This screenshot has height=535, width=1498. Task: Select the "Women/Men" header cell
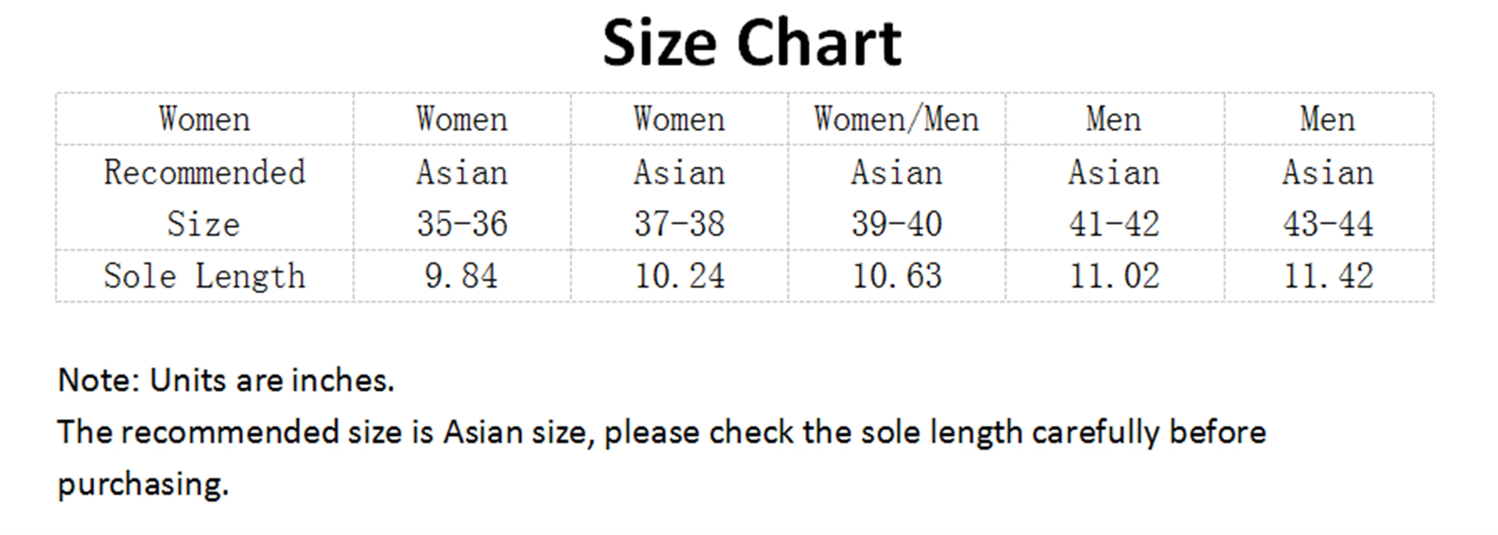coord(896,119)
